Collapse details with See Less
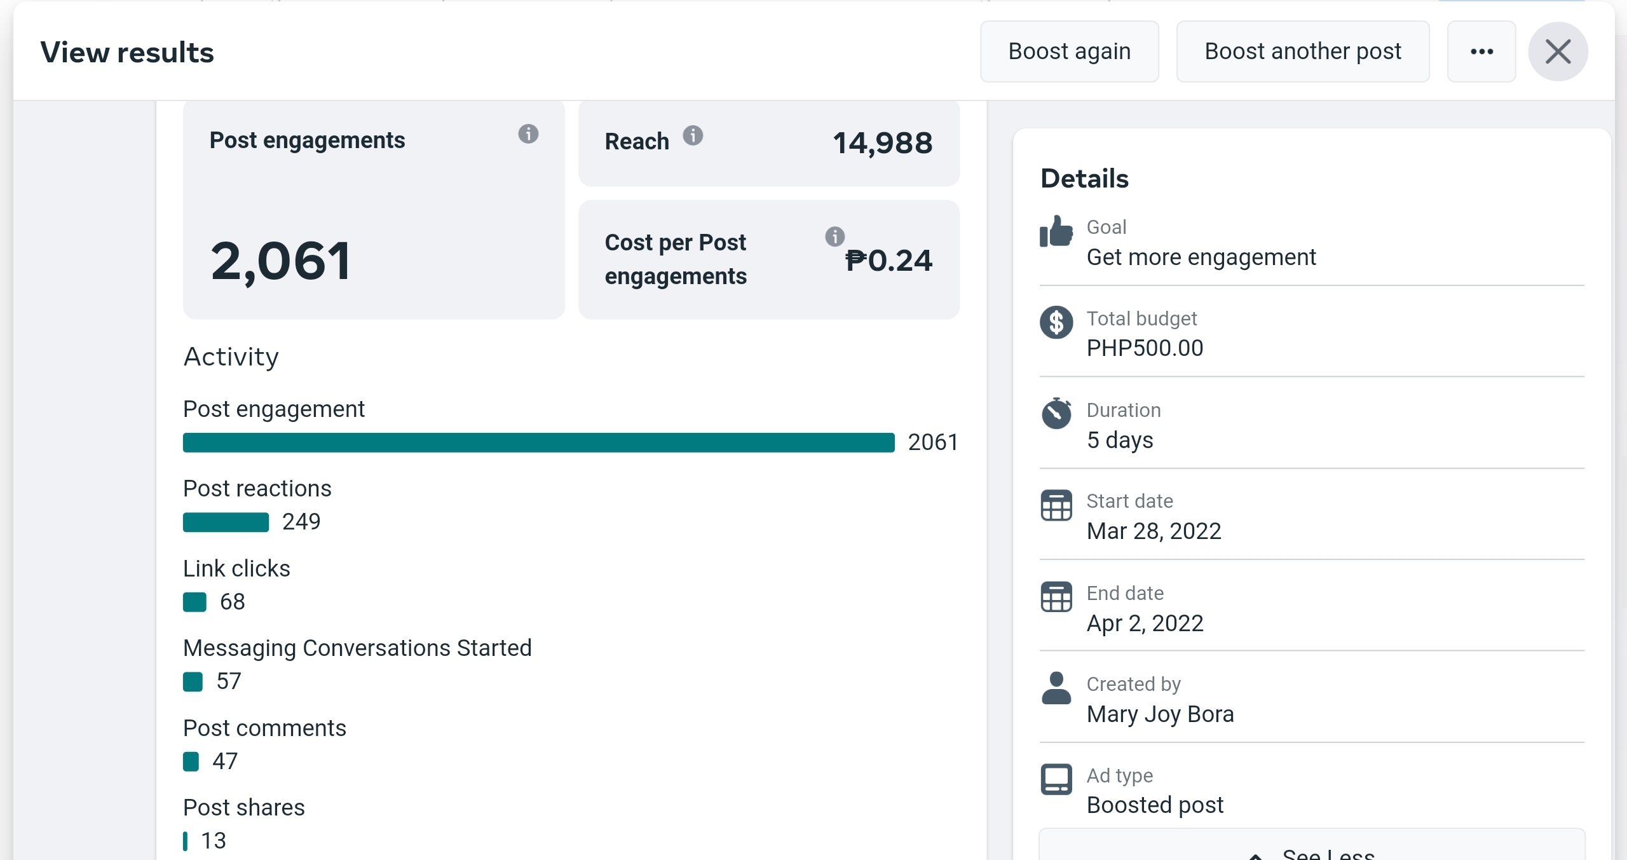 [1312, 852]
